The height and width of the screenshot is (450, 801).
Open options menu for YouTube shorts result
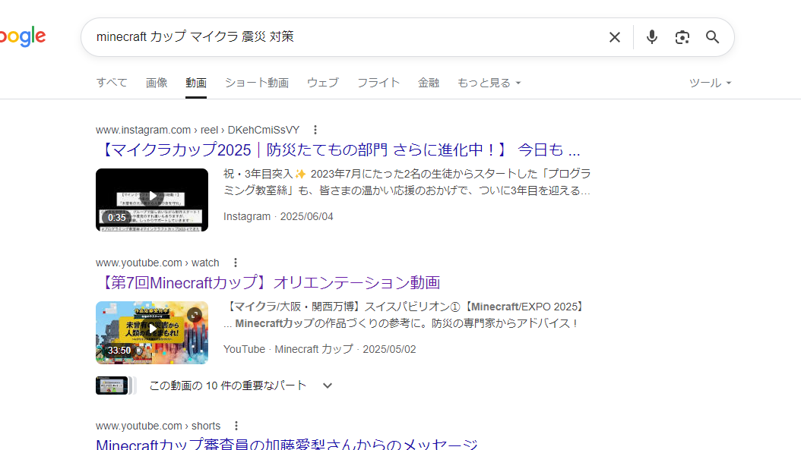pos(237,426)
